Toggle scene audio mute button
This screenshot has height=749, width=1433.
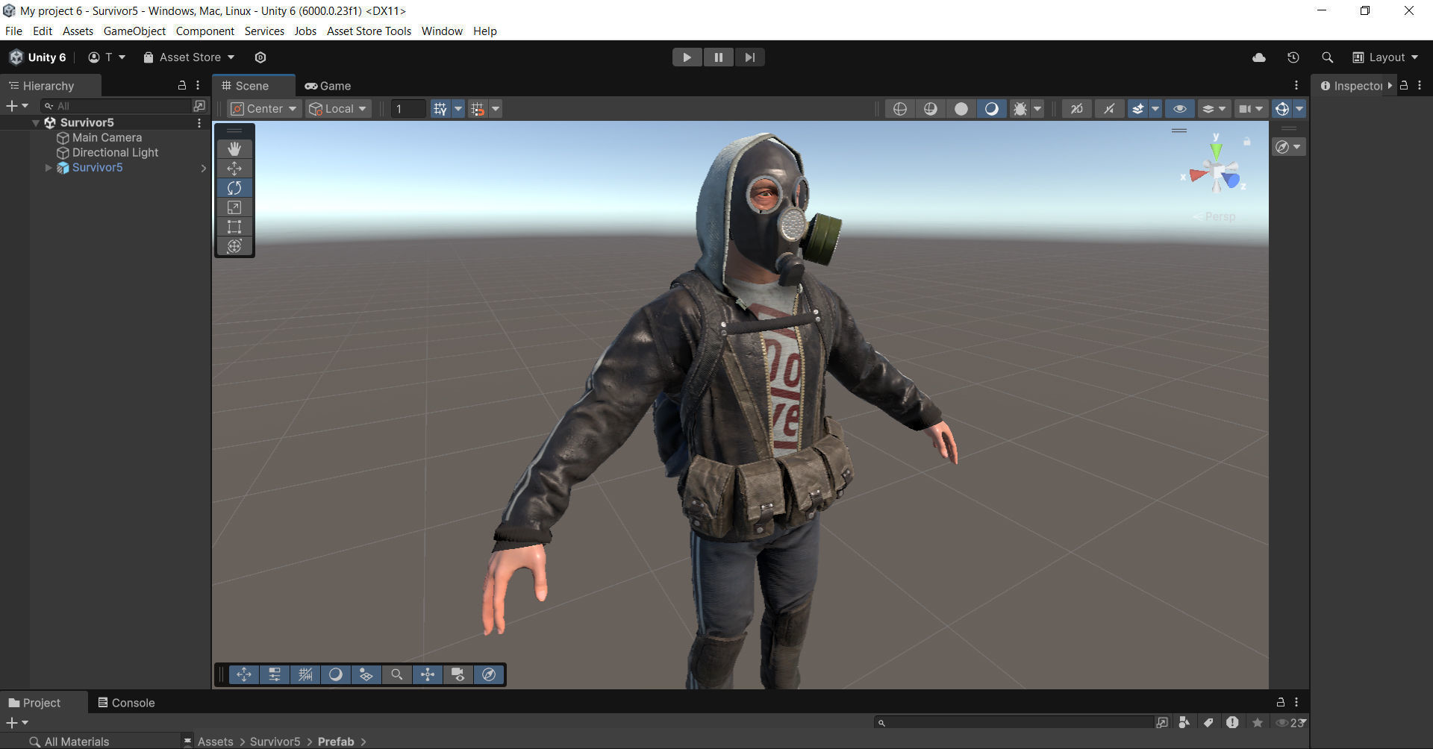coord(1109,109)
